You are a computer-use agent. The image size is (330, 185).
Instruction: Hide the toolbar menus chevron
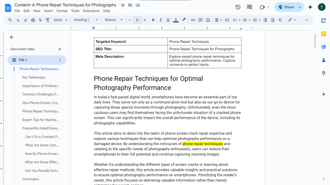306,20
